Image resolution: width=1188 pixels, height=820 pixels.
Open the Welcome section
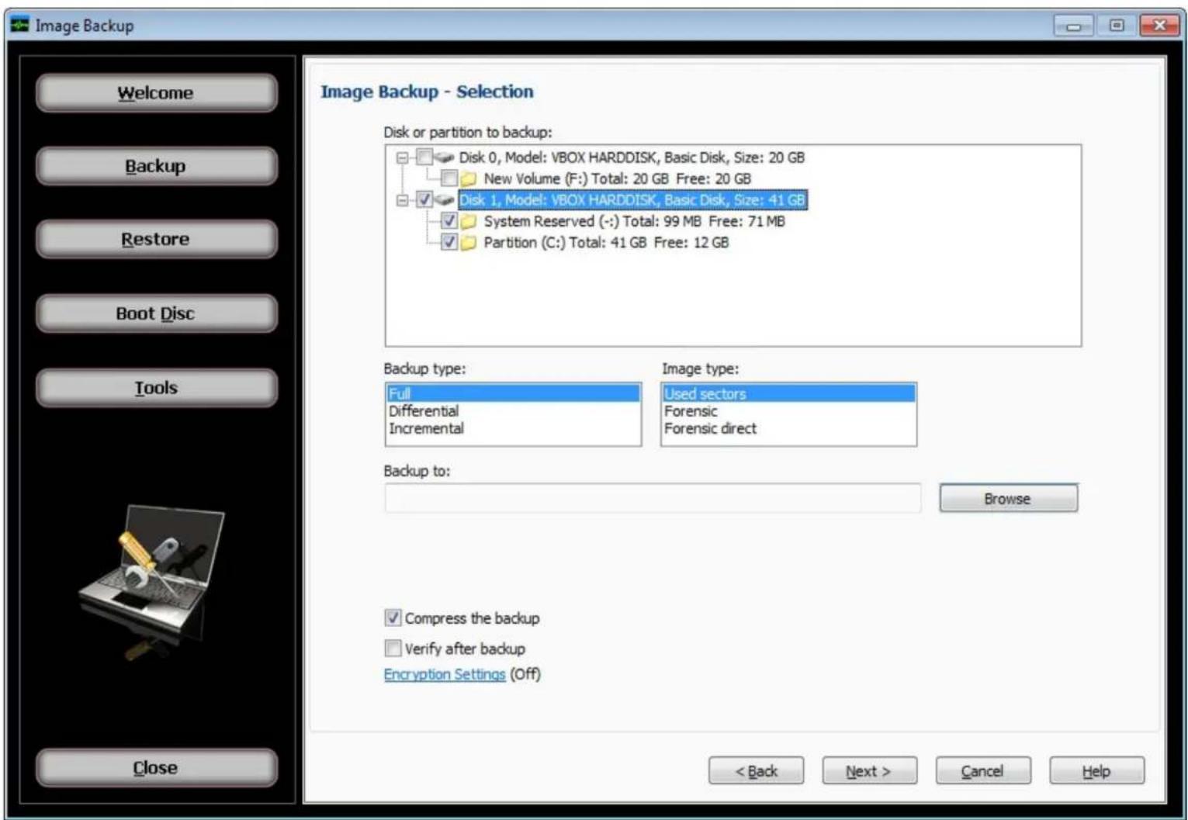156,93
